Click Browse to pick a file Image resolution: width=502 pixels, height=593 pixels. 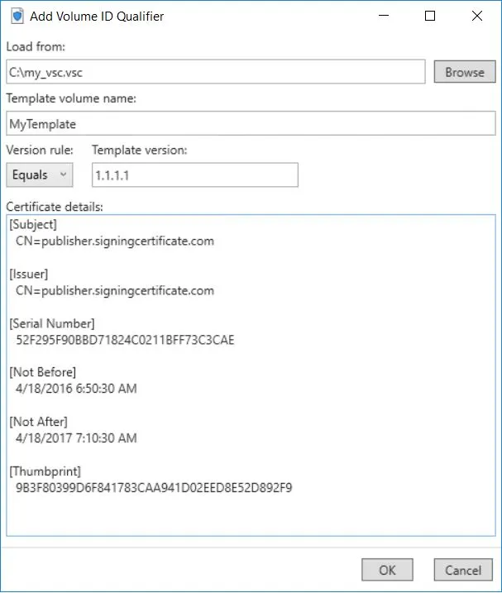464,72
